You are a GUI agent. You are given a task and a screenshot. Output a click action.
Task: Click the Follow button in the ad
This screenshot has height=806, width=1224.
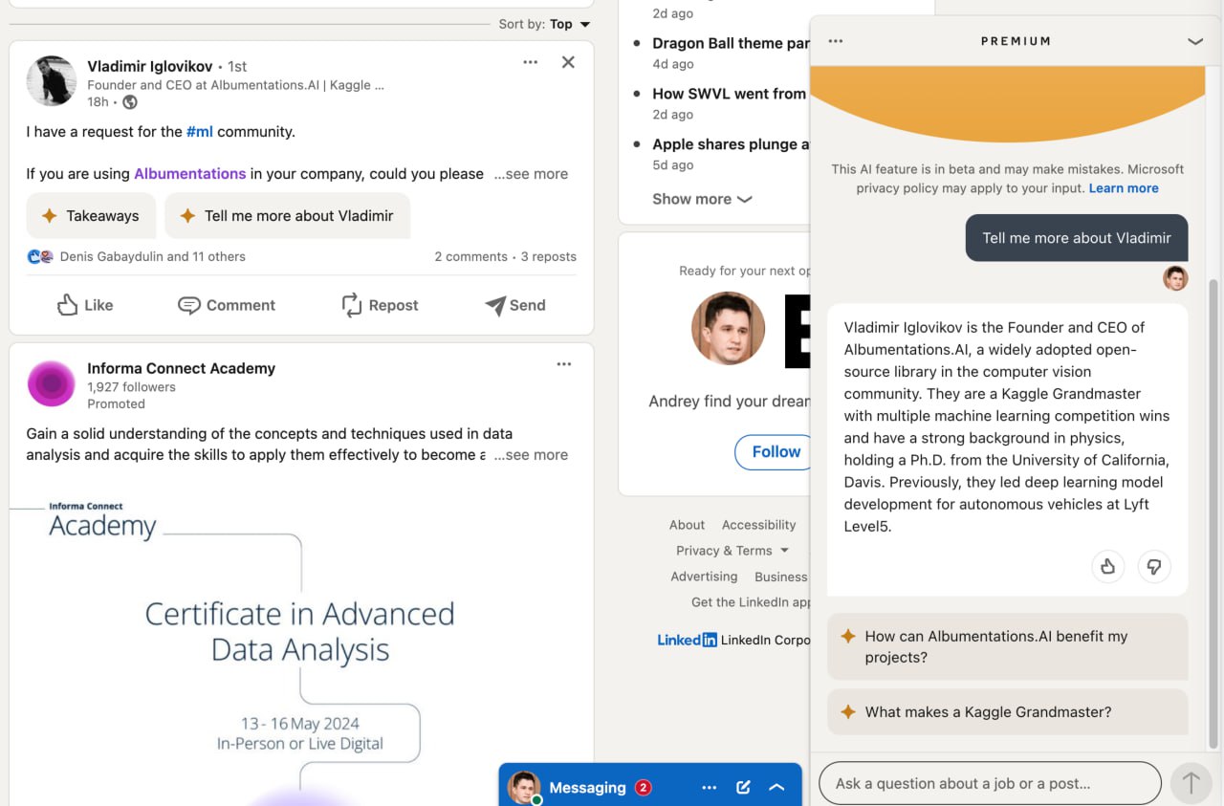pos(773,452)
